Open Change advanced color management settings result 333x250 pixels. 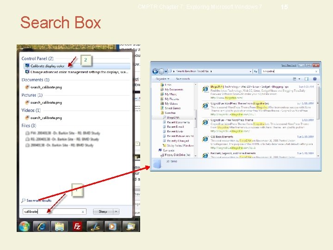[x=77, y=72]
